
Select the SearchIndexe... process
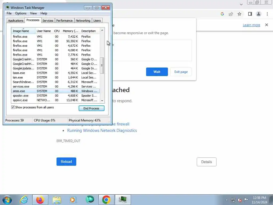click(x=55, y=82)
